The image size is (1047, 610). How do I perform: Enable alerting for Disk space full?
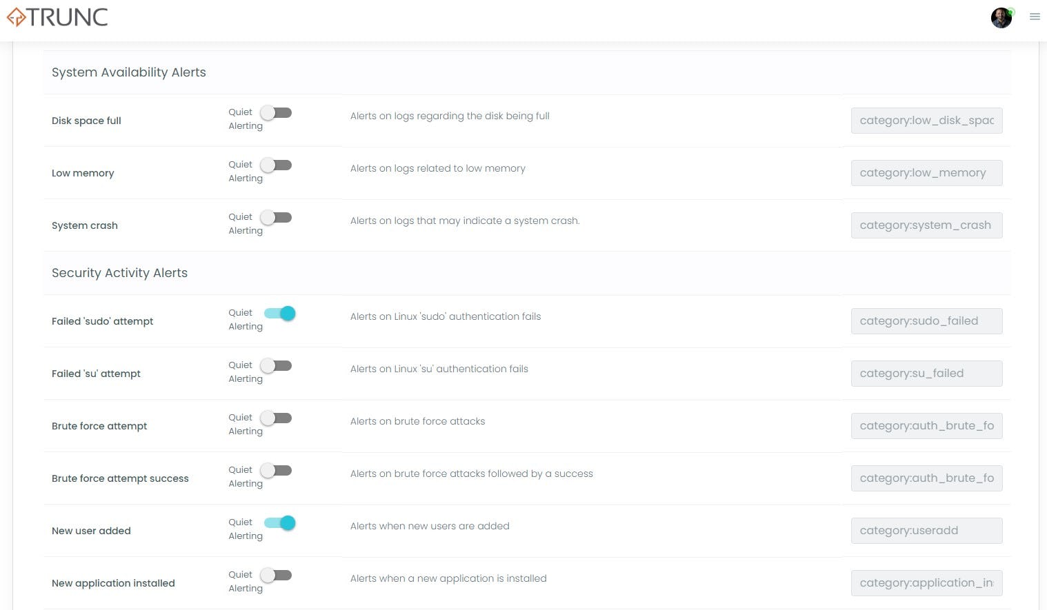tap(276, 112)
